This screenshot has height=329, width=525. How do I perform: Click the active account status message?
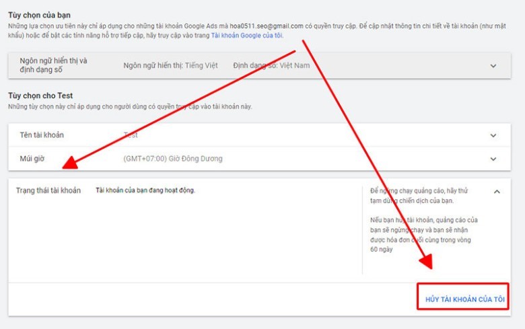point(145,190)
